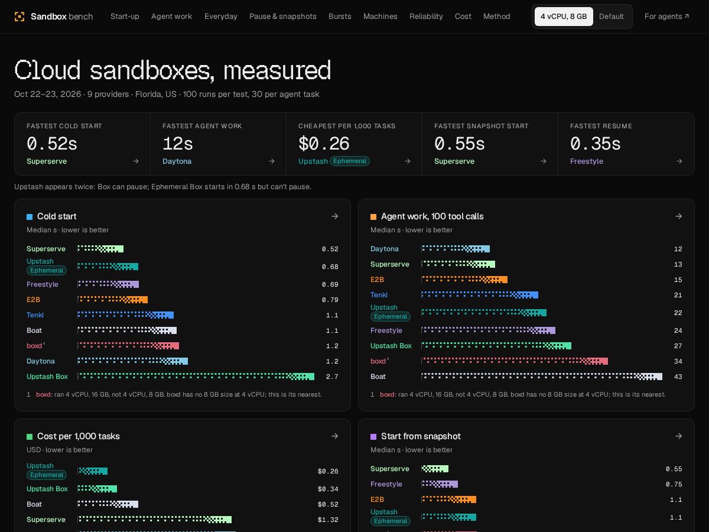
Task: Open Start from snapshot panel arrow
Action: (679, 436)
